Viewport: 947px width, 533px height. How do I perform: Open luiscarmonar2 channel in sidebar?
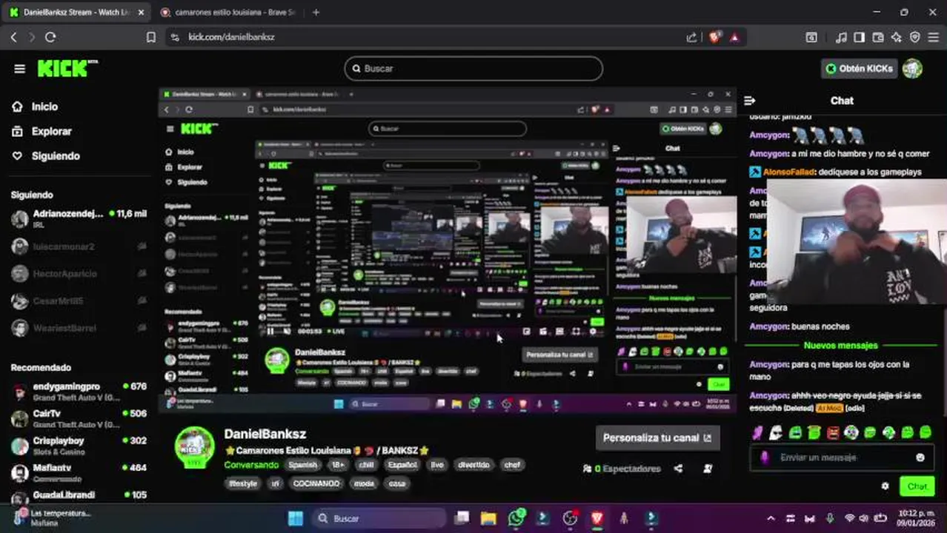tap(79, 247)
